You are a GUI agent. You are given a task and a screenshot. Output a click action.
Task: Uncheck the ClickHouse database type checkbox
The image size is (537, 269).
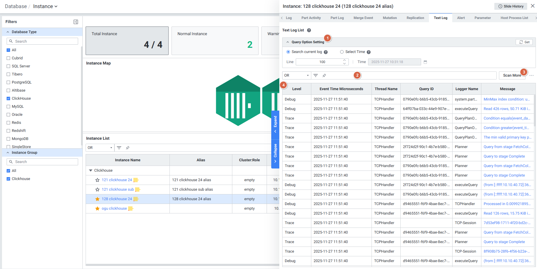point(8,98)
